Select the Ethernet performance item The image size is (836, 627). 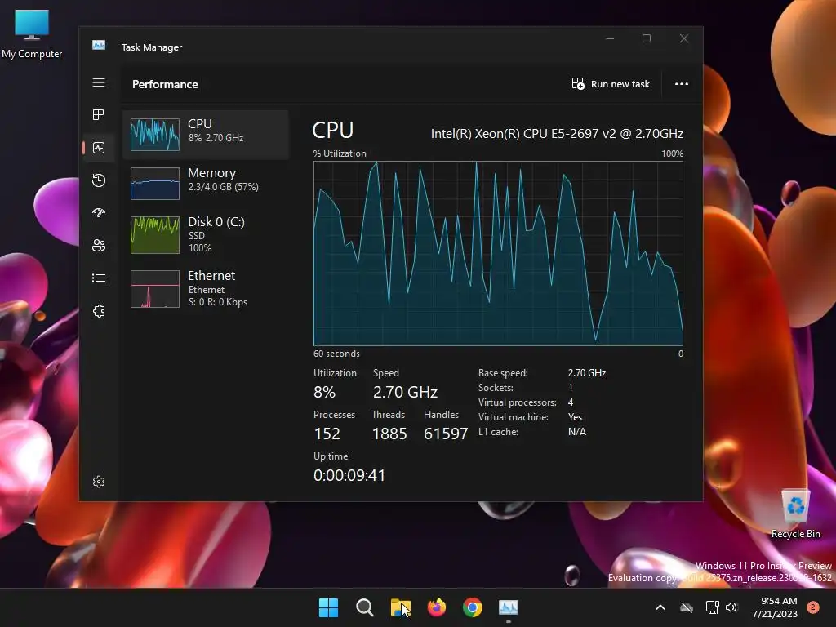[206, 288]
